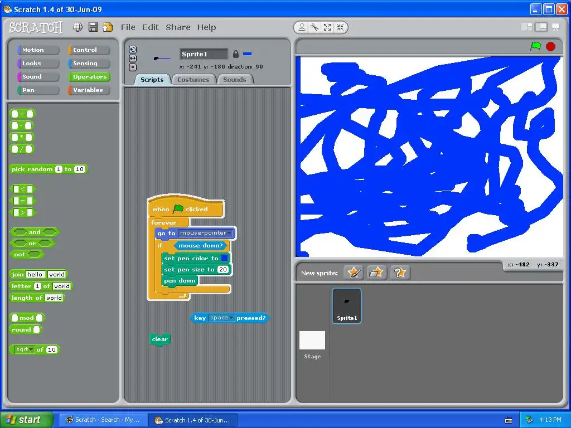Switch to the Costumes tab

pos(193,80)
